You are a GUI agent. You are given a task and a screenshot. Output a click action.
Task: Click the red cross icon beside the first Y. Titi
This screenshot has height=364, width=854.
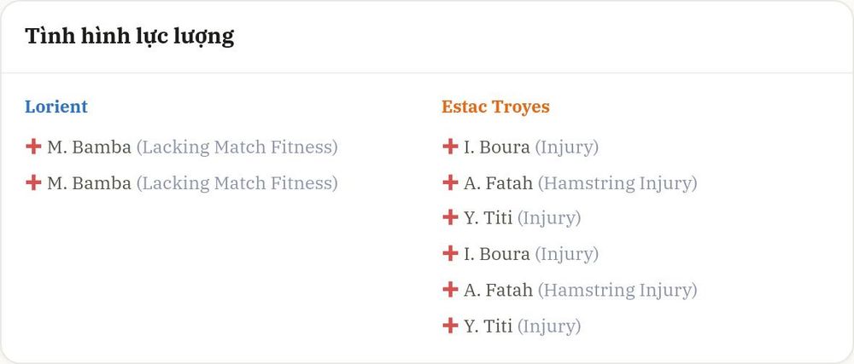coord(450,218)
